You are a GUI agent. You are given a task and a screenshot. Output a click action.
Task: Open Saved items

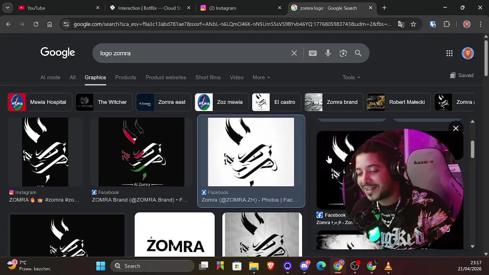coord(461,75)
